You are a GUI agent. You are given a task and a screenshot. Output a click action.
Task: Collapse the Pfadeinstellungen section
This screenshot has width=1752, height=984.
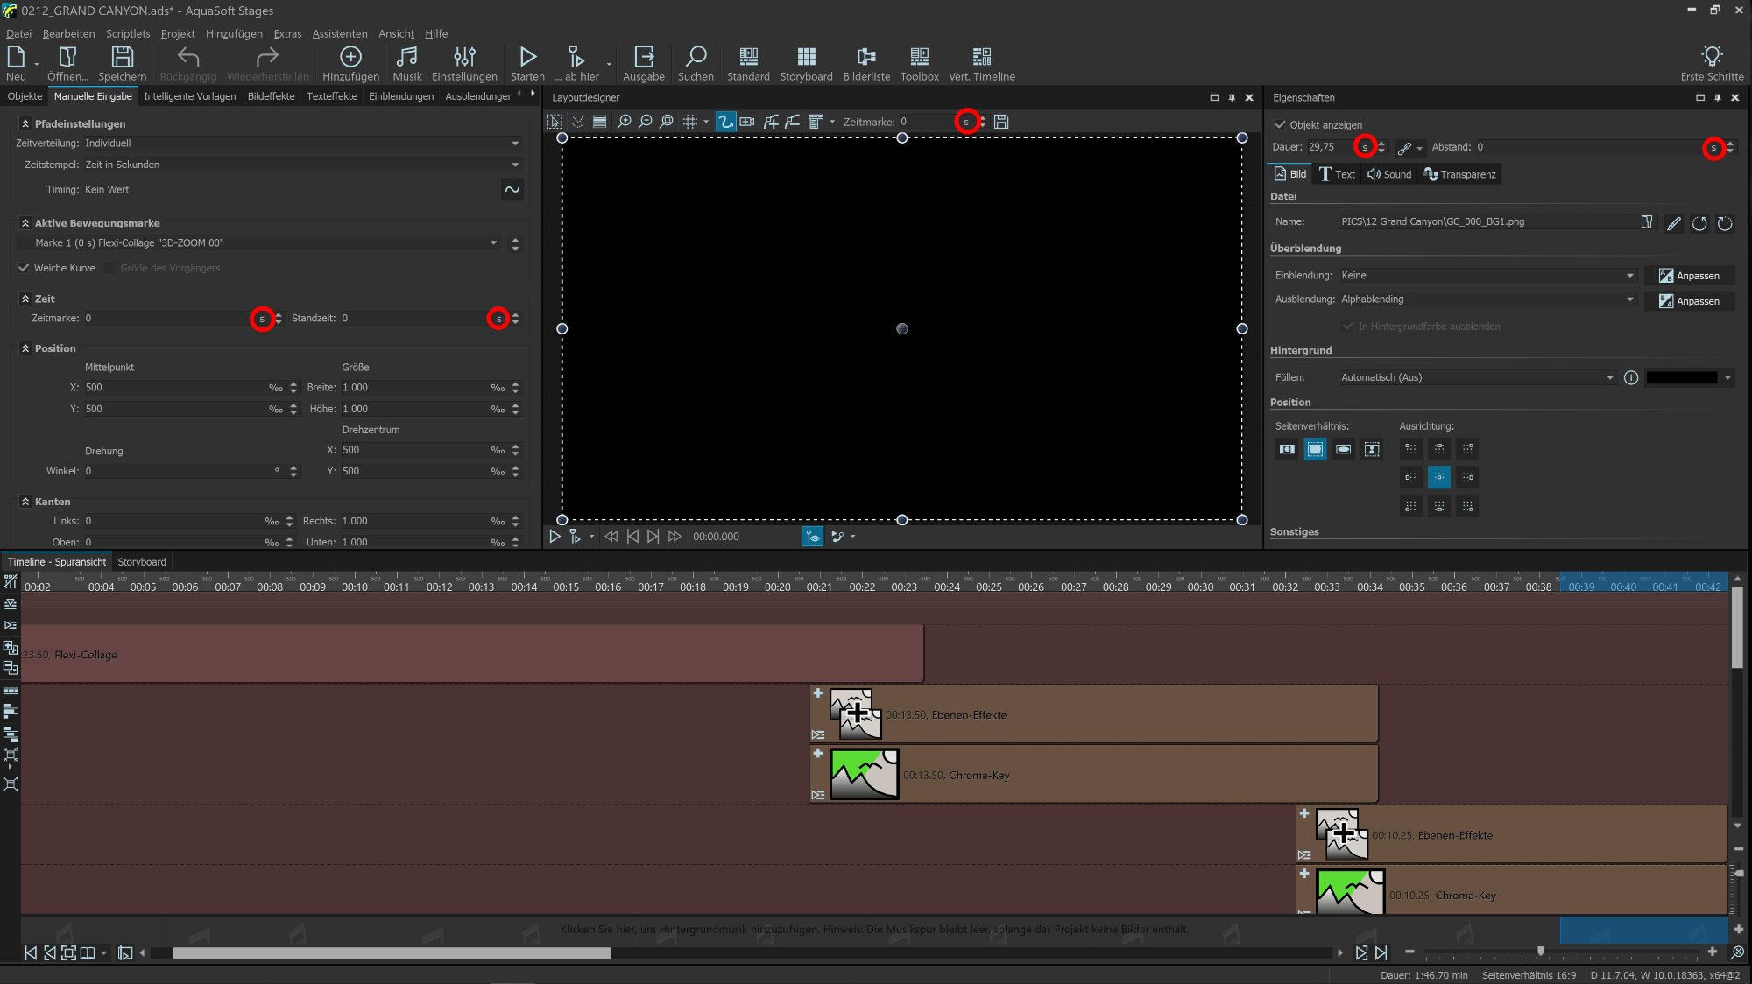point(25,124)
